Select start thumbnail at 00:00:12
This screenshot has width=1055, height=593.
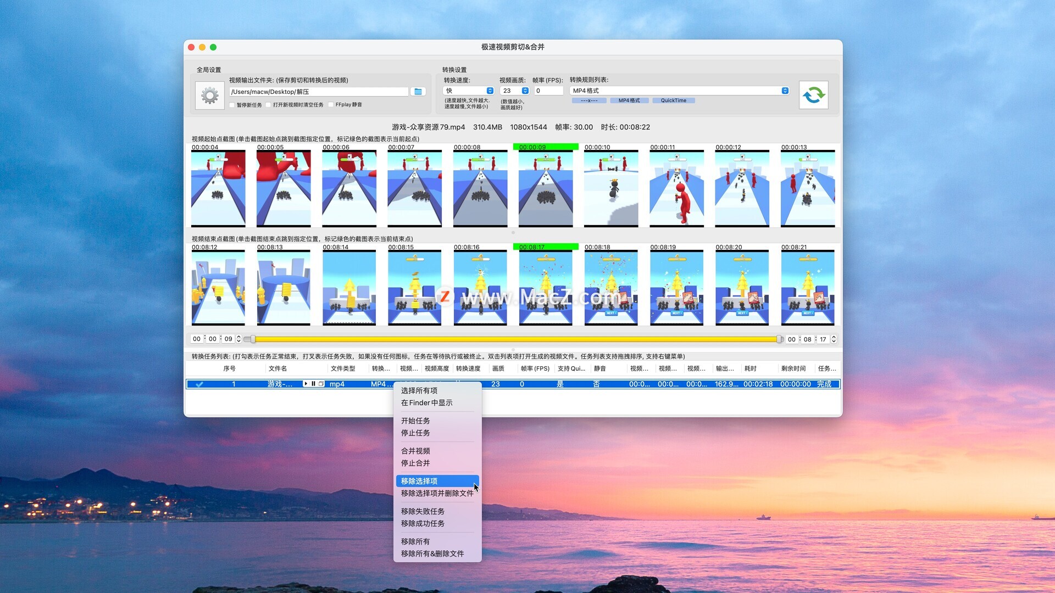[742, 188]
